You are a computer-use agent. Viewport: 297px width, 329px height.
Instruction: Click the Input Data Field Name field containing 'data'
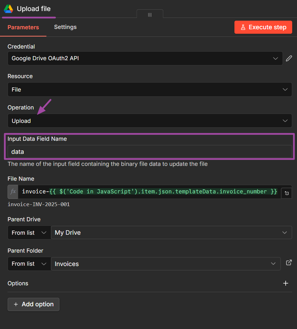coord(150,151)
